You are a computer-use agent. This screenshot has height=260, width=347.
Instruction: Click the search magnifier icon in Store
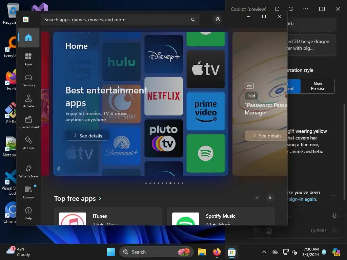[193, 20]
